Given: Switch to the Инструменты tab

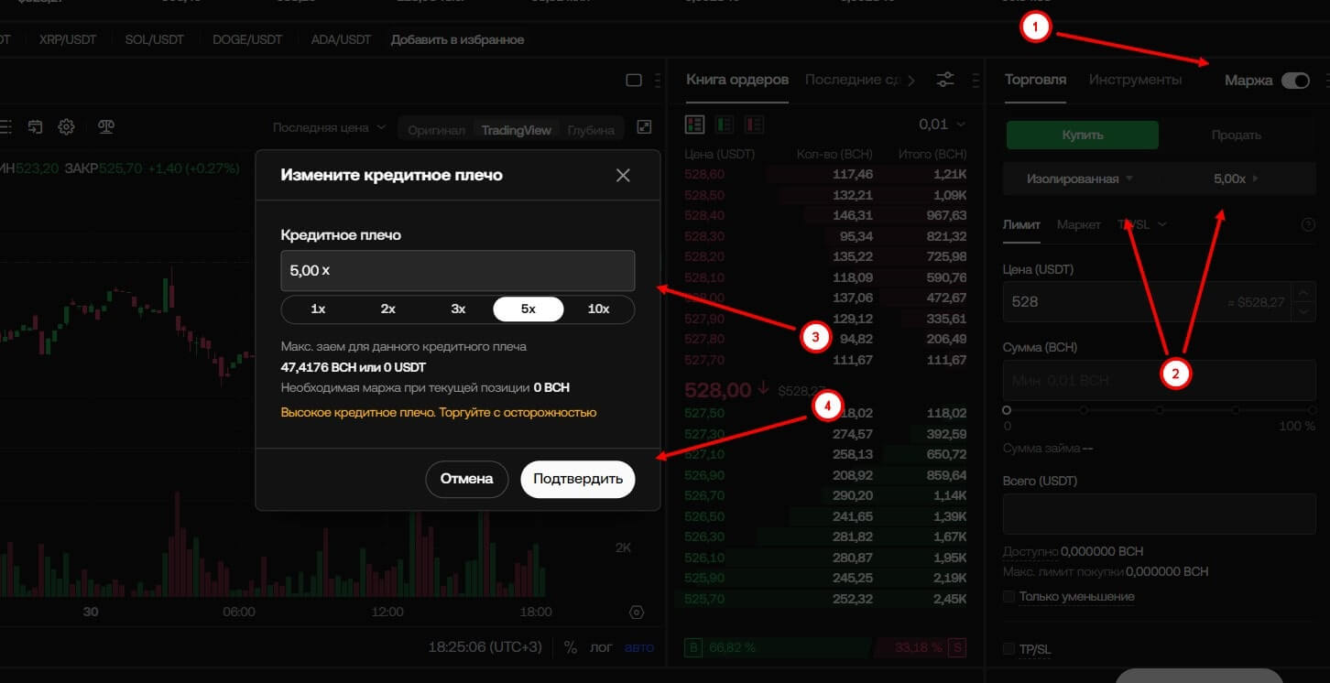Looking at the screenshot, I should pos(1135,80).
